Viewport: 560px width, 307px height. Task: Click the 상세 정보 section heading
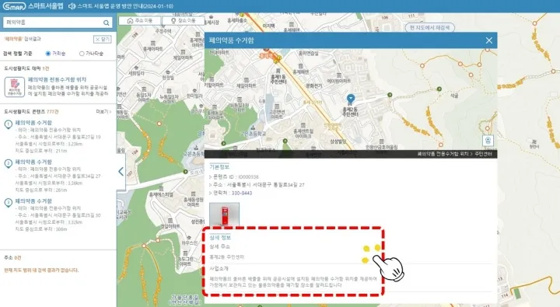point(220,237)
